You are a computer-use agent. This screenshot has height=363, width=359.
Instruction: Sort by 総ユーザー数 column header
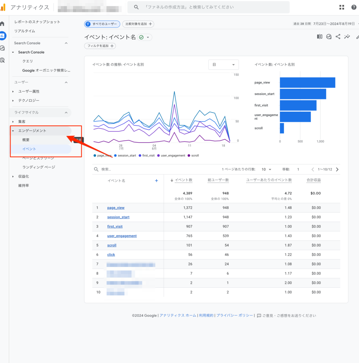click(218, 180)
